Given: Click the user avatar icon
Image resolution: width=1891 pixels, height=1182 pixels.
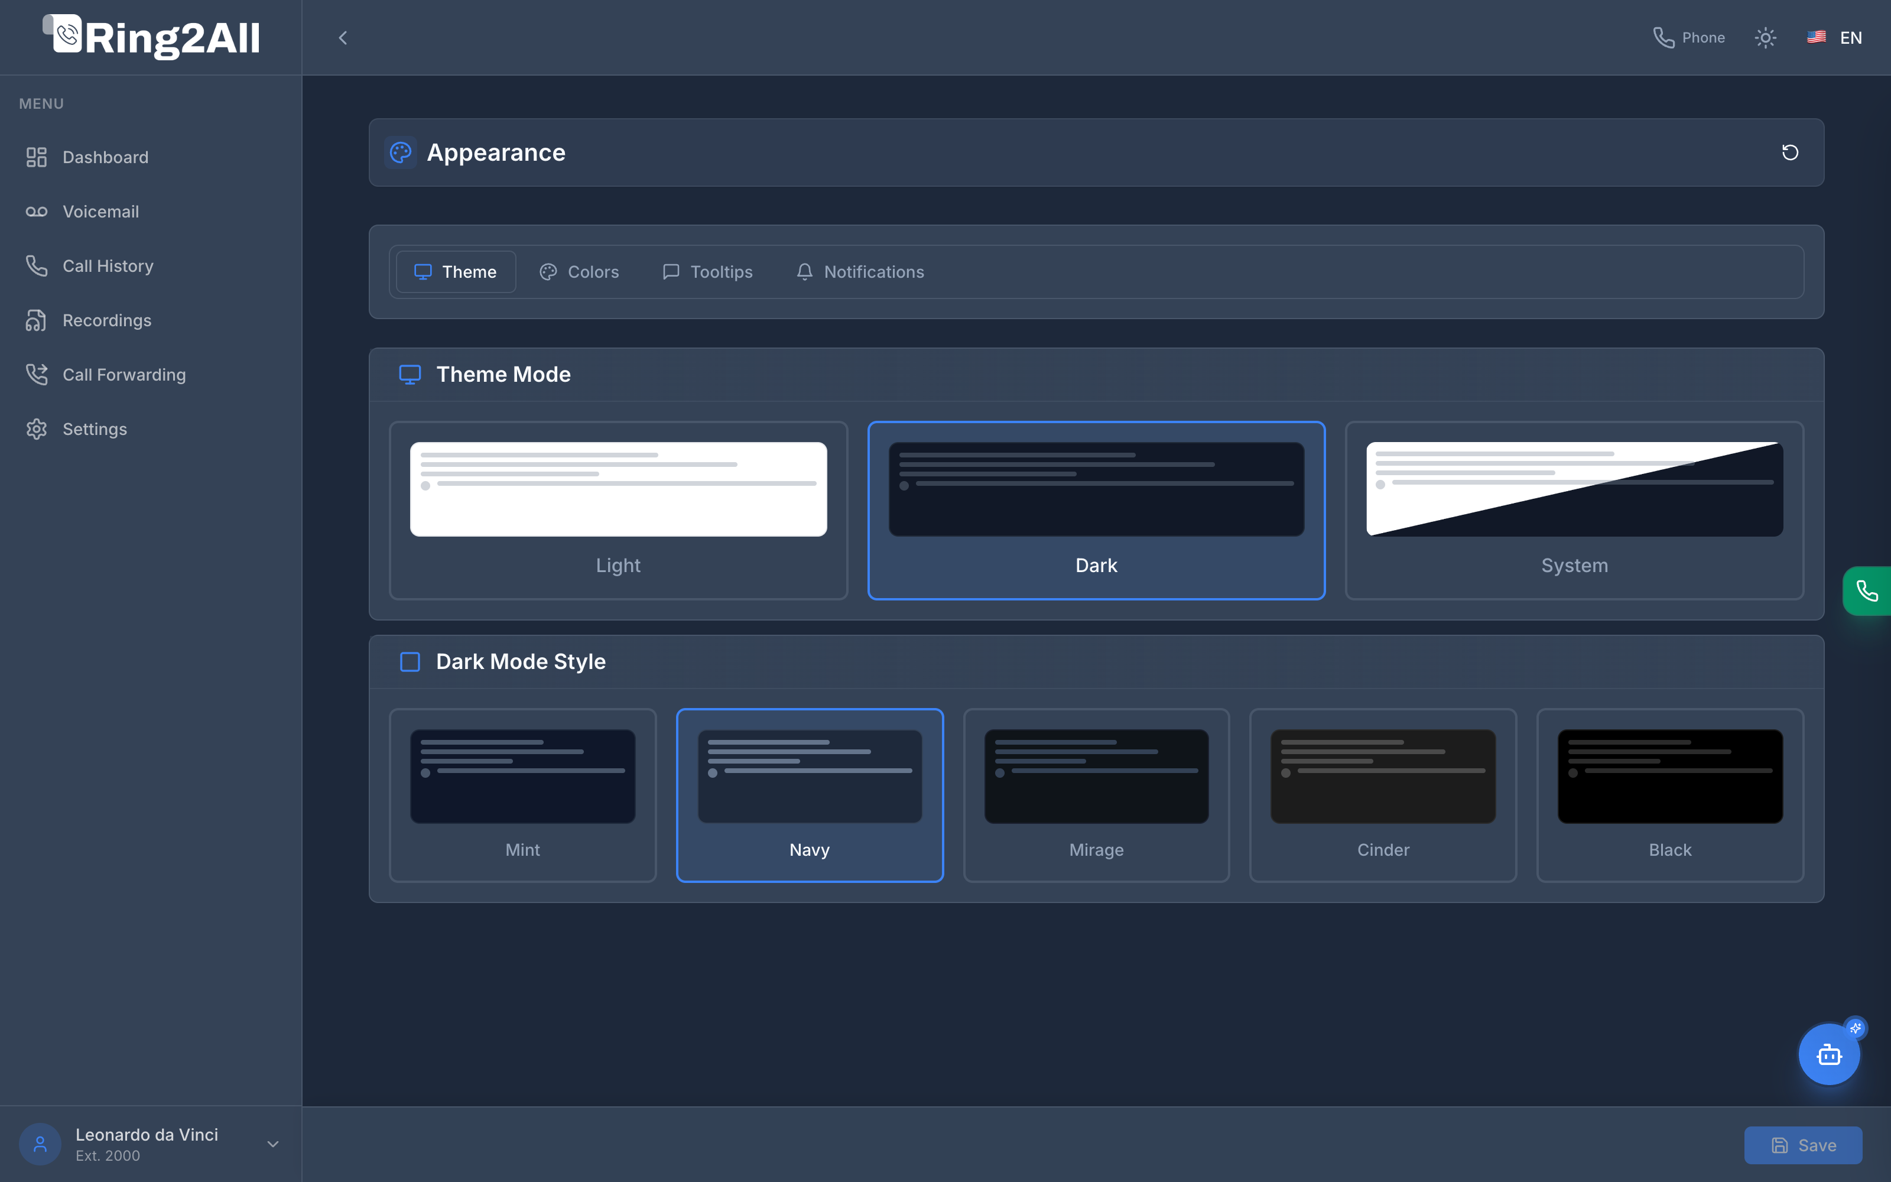Looking at the screenshot, I should (40, 1145).
